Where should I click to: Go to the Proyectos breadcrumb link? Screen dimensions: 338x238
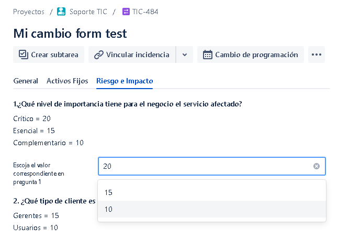[29, 12]
